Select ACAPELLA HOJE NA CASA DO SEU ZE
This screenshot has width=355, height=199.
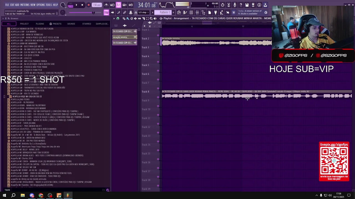pos(27,96)
